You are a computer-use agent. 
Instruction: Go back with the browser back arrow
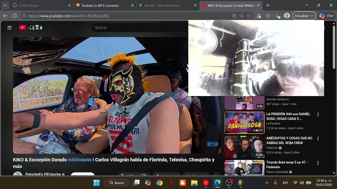tap(5, 16)
